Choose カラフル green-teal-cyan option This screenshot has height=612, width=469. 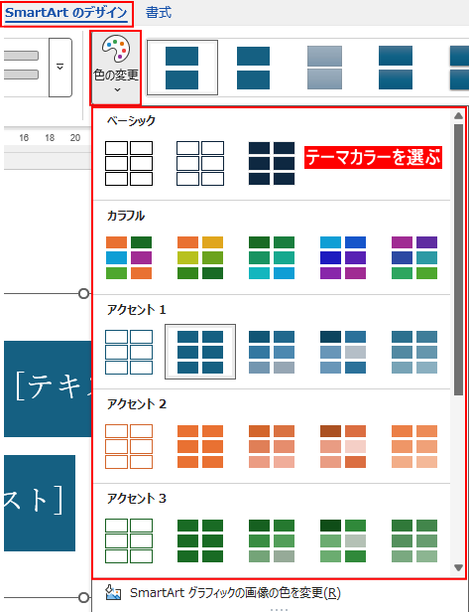pos(272,257)
